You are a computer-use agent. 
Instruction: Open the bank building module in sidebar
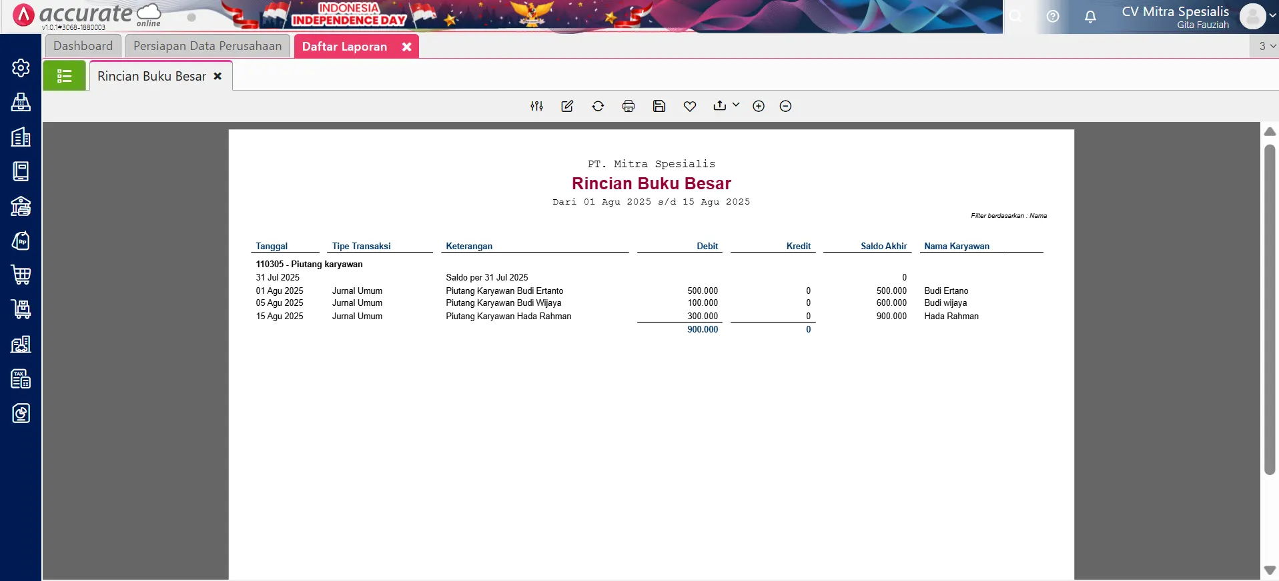click(21, 206)
